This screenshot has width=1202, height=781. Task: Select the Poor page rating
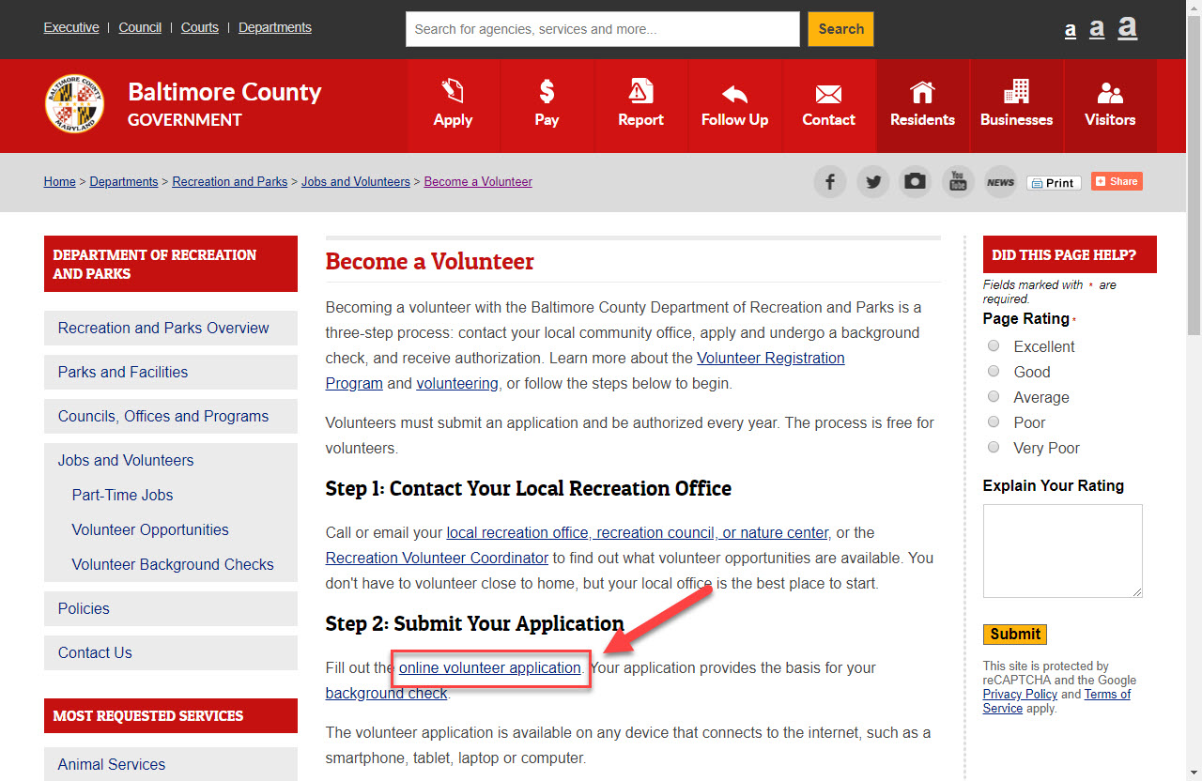tap(994, 422)
